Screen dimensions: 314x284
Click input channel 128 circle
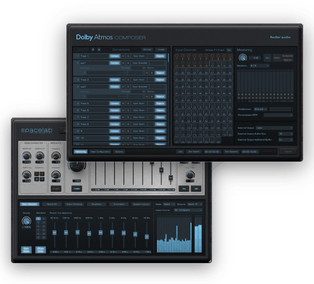(218, 140)
